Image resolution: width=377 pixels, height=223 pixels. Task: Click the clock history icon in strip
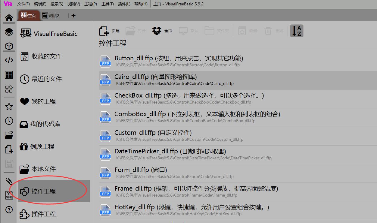(x=9, y=121)
